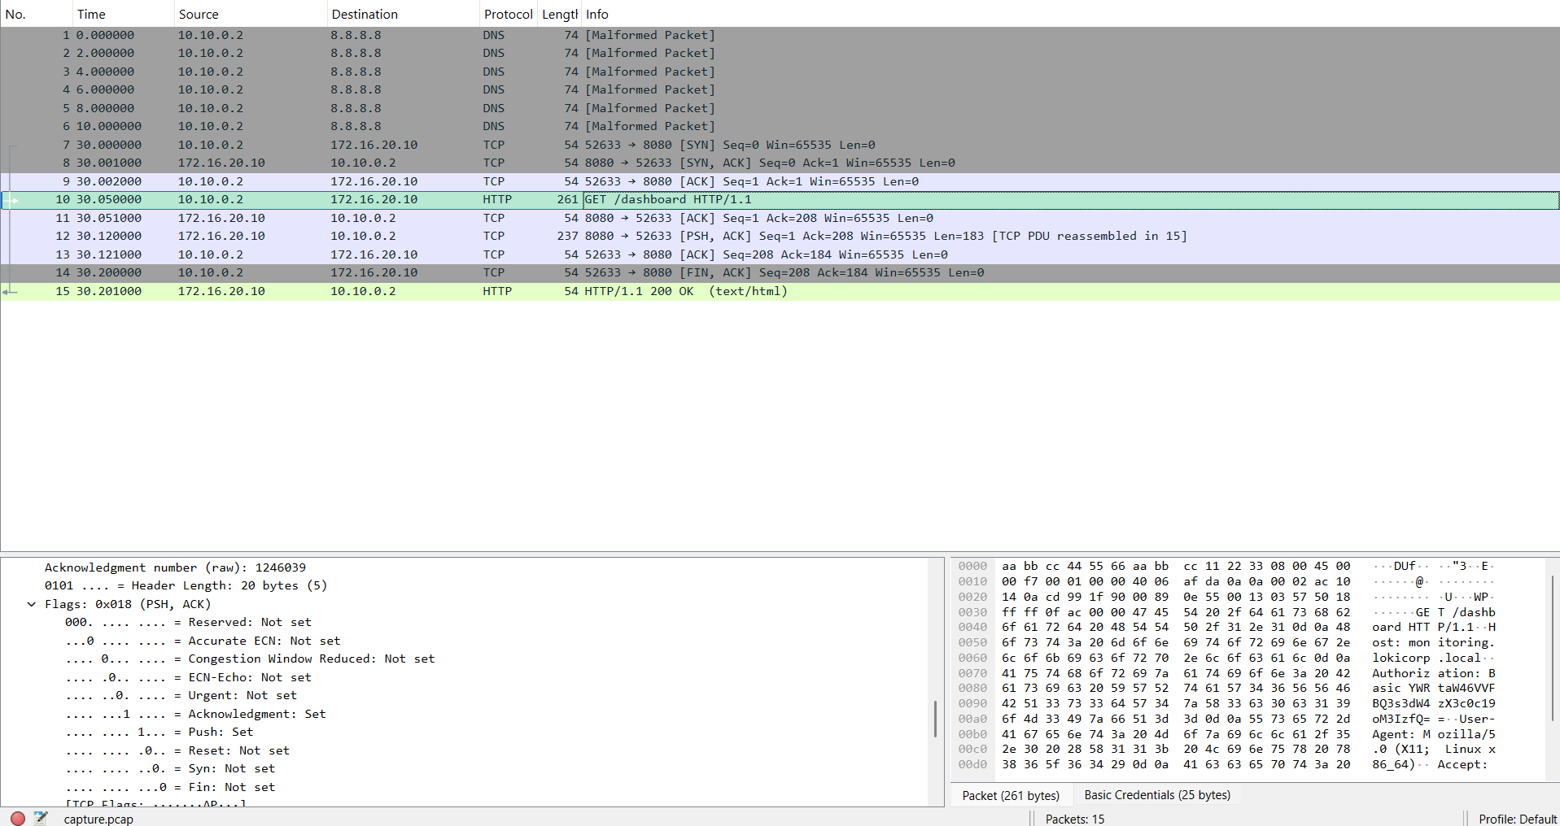Click Packets: 15 status bar entry
Screen dimensions: 1560x826
tap(1075, 819)
